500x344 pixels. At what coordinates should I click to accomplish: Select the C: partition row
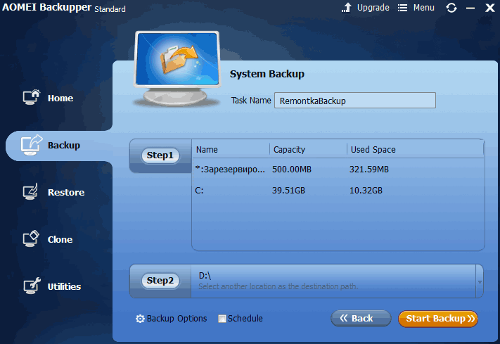coord(338,190)
